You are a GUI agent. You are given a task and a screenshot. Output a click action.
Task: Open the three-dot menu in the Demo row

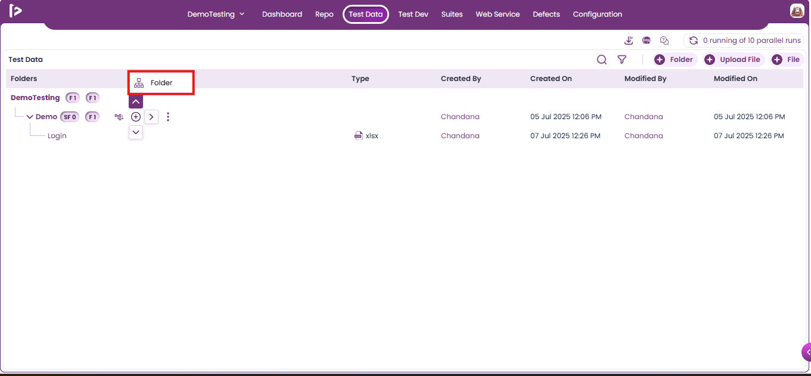point(168,117)
